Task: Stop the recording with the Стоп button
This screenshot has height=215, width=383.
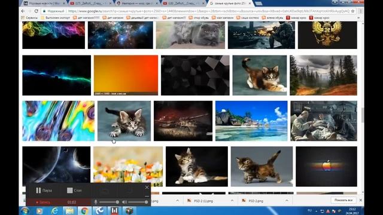Action: click(74, 191)
